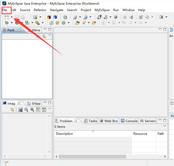Switch to the Web Browser tab
Screen dimensions: 174x166
tap(109, 121)
